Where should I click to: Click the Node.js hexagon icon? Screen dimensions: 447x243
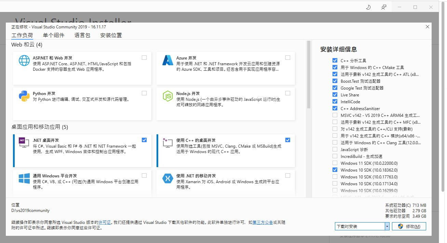168,96
